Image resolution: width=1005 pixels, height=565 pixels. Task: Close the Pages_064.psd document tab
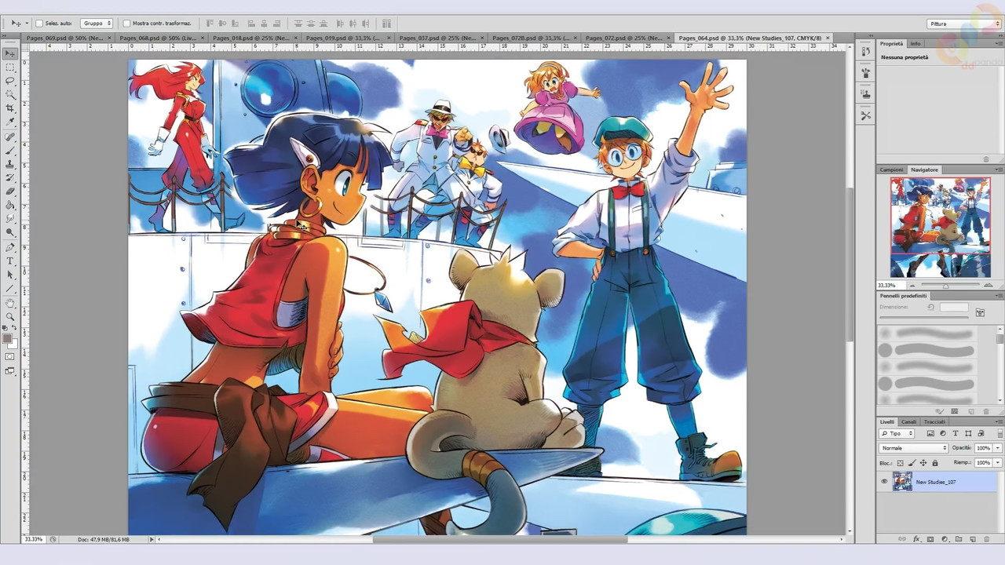pyautogui.click(x=828, y=38)
